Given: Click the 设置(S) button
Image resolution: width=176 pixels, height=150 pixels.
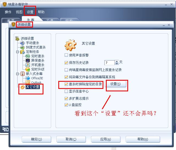Looking at the screenshot, I should click(116, 84).
